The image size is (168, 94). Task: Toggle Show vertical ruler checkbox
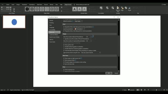(x=64, y=45)
